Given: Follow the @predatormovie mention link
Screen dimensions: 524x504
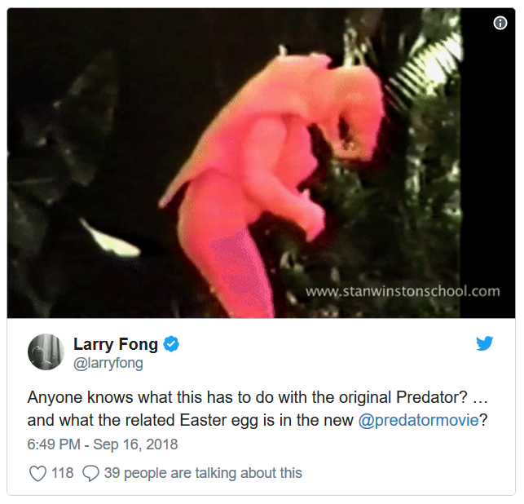Looking at the screenshot, I should (x=418, y=421).
